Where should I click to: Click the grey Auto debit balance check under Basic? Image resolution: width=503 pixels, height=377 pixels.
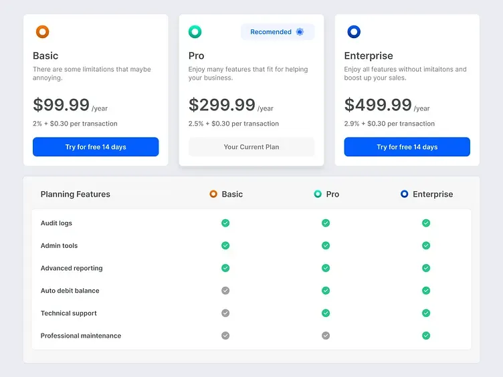225,291
